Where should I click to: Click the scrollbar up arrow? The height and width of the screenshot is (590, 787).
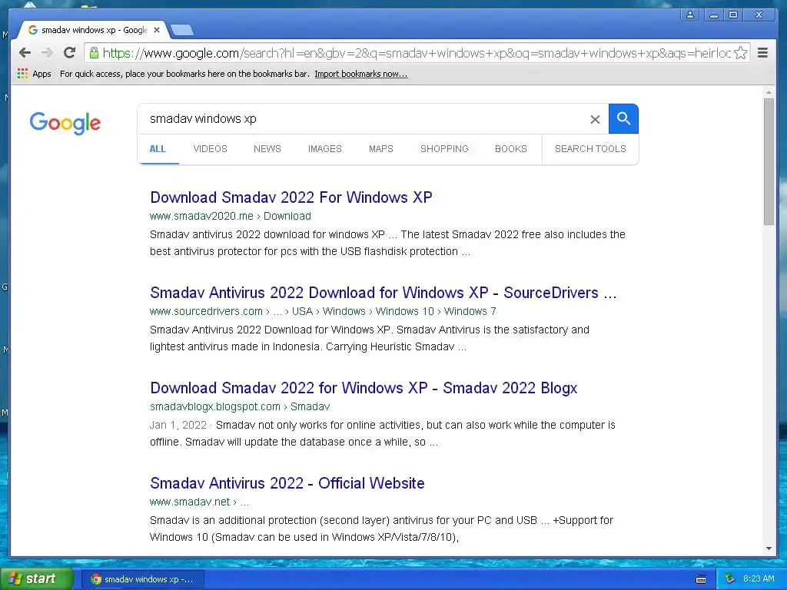click(x=769, y=92)
